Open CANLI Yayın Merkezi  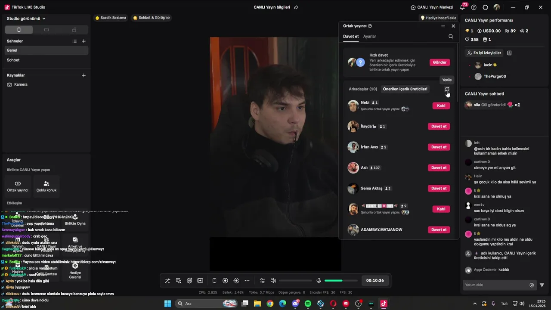pyautogui.click(x=432, y=7)
